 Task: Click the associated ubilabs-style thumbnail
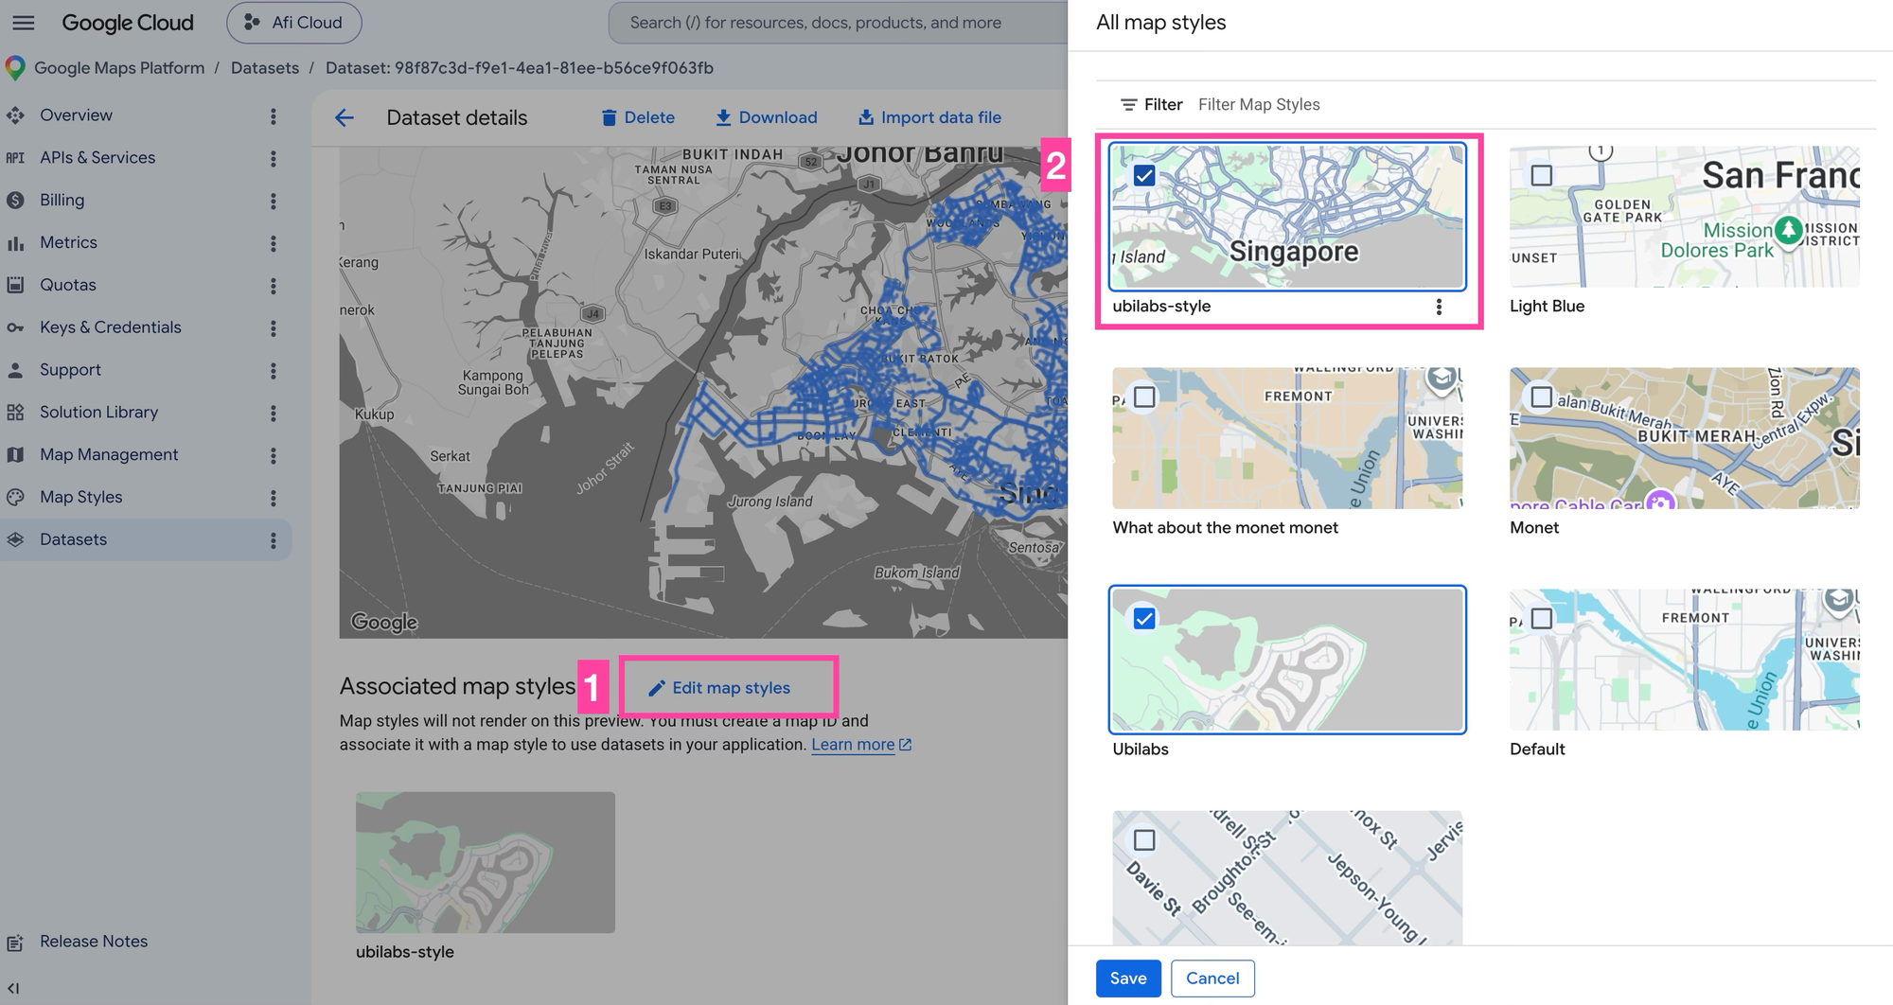(x=485, y=862)
